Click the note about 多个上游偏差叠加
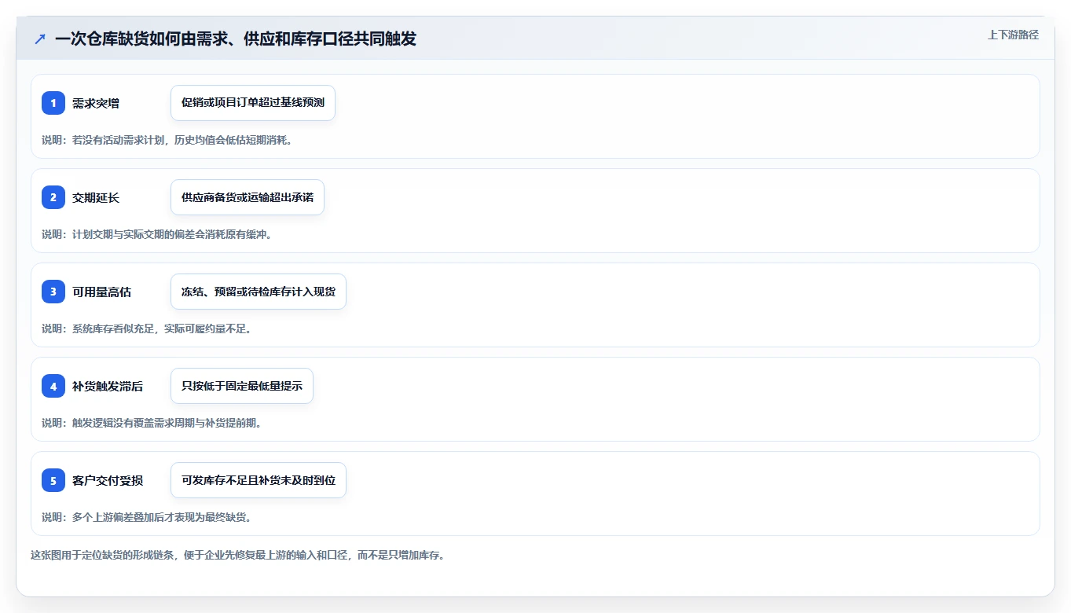Viewport: 1071px width, 613px height. click(146, 517)
